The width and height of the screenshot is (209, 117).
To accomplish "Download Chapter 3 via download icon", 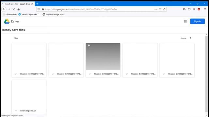I will point(89,46).
